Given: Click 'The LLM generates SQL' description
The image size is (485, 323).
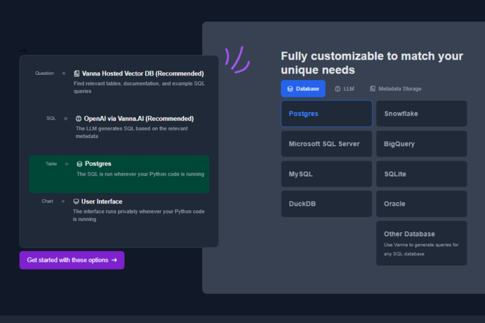Looking at the screenshot, I should 132,132.
